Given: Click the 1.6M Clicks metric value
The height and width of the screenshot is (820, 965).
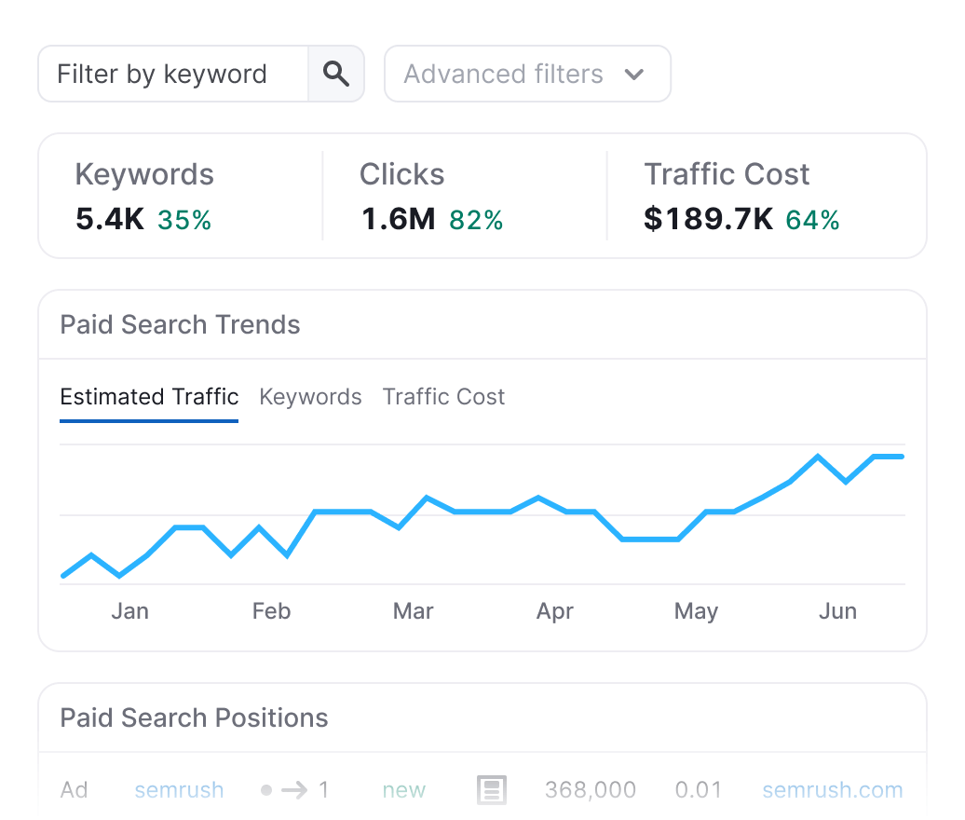Looking at the screenshot, I should (x=398, y=220).
